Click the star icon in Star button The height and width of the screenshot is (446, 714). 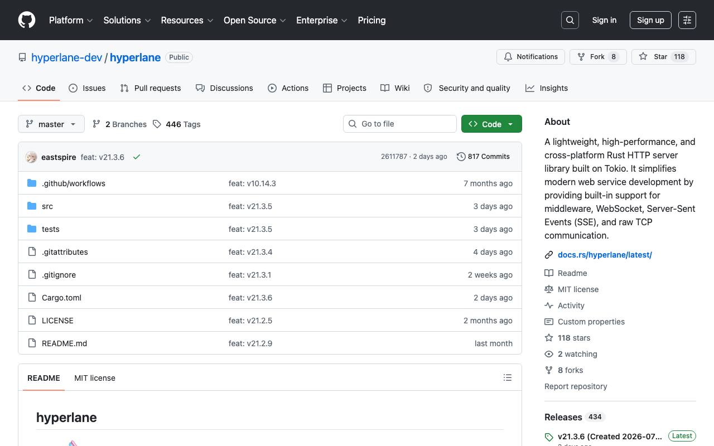[x=643, y=57]
